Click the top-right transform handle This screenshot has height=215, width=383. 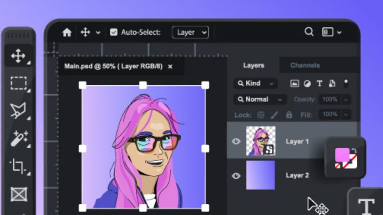[205, 85]
